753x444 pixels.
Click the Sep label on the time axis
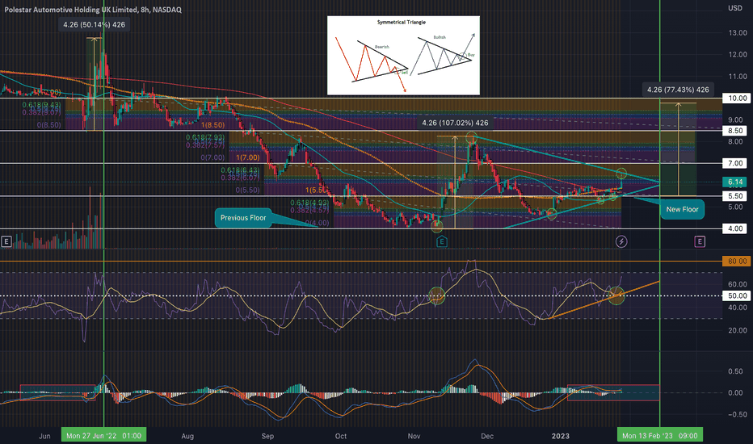tap(267, 436)
